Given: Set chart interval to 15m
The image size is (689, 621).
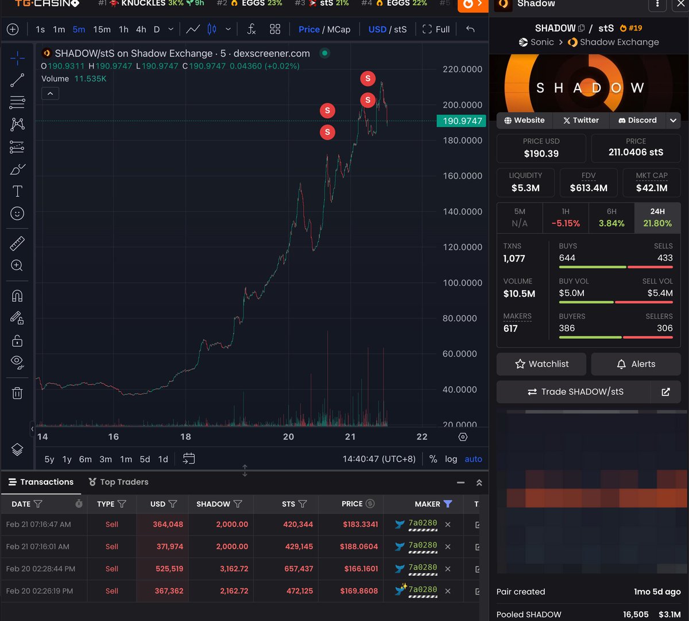Looking at the screenshot, I should coord(102,29).
